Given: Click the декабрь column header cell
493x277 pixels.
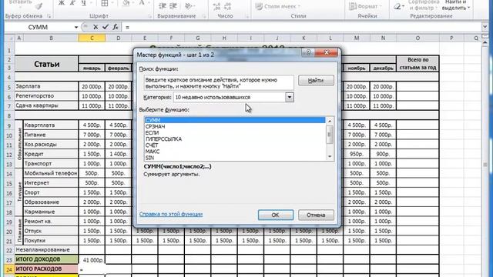Looking at the screenshot, I should (x=383, y=68).
